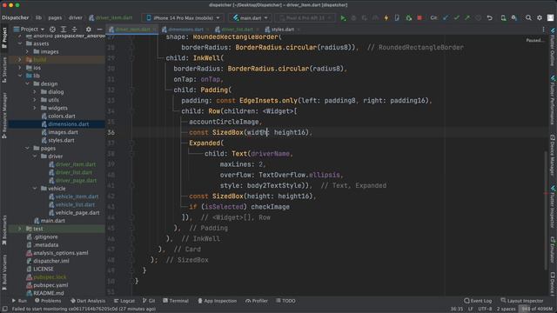The width and height of the screenshot is (557, 313).
Task: Open Dart Analysis tool window tab
Action: [87, 301]
